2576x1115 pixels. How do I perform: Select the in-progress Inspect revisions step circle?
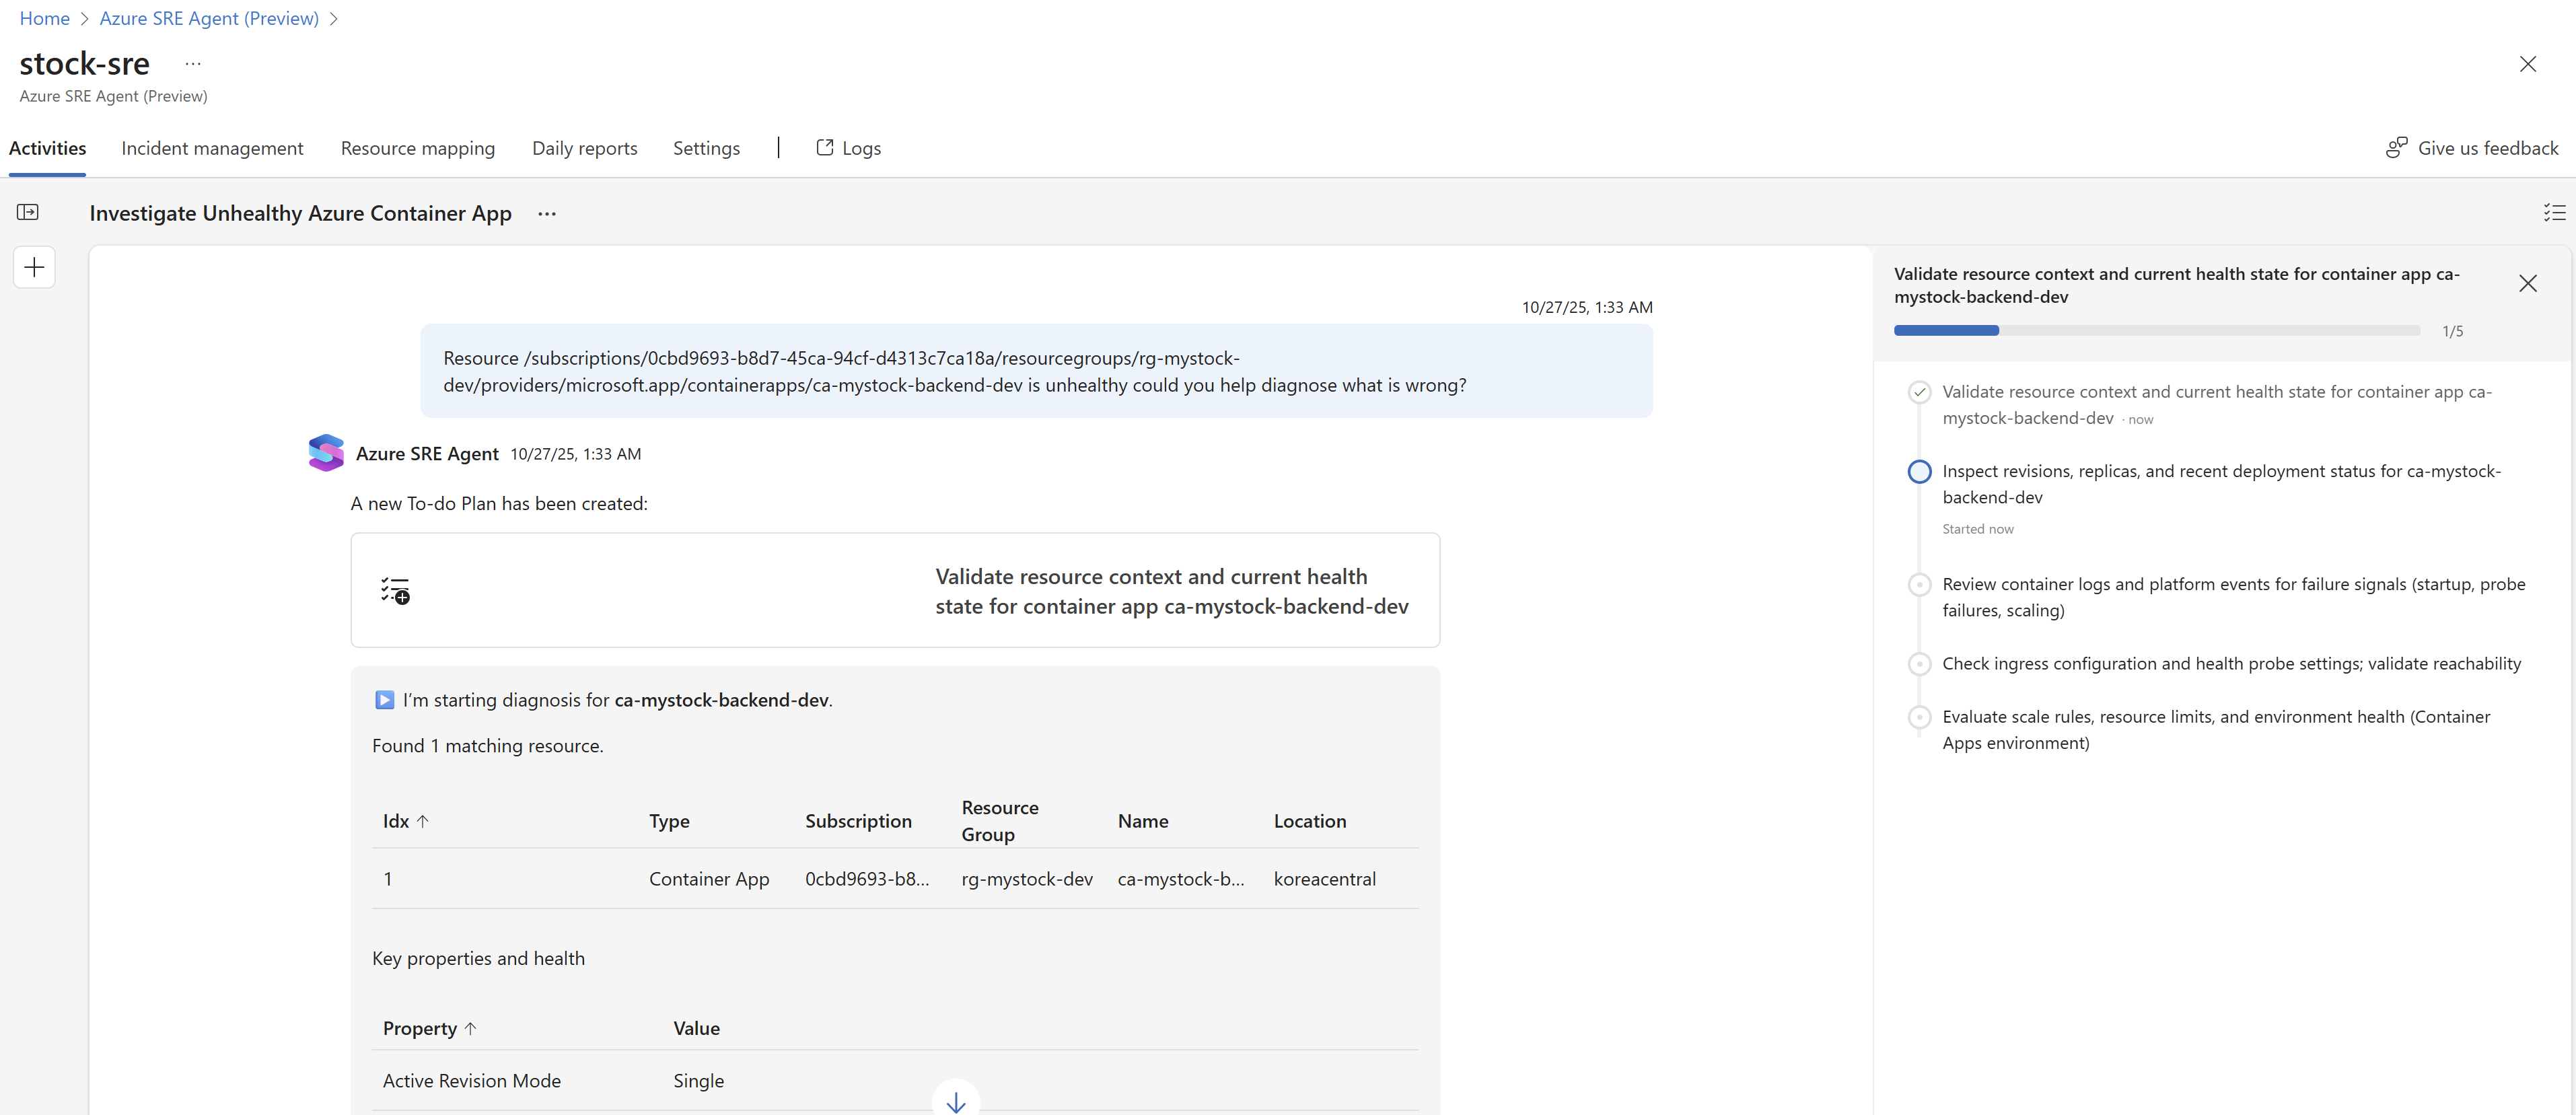pos(1919,472)
